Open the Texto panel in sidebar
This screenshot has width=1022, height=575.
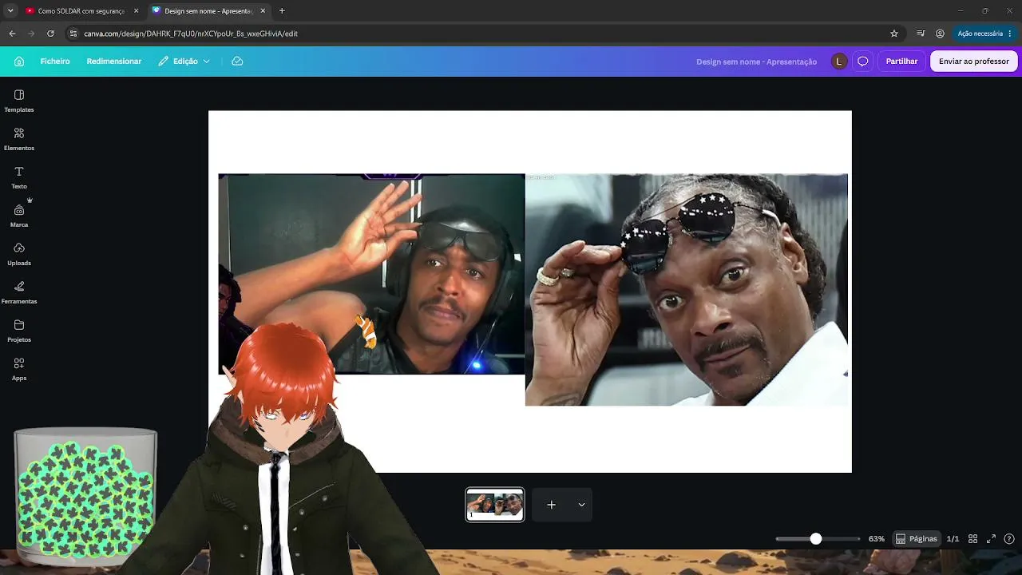coord(19,177)
